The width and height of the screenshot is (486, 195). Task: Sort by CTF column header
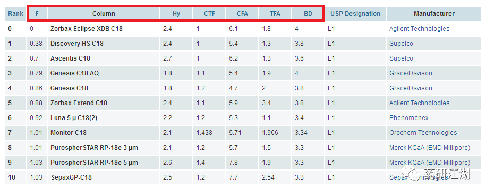coord(209,14)
